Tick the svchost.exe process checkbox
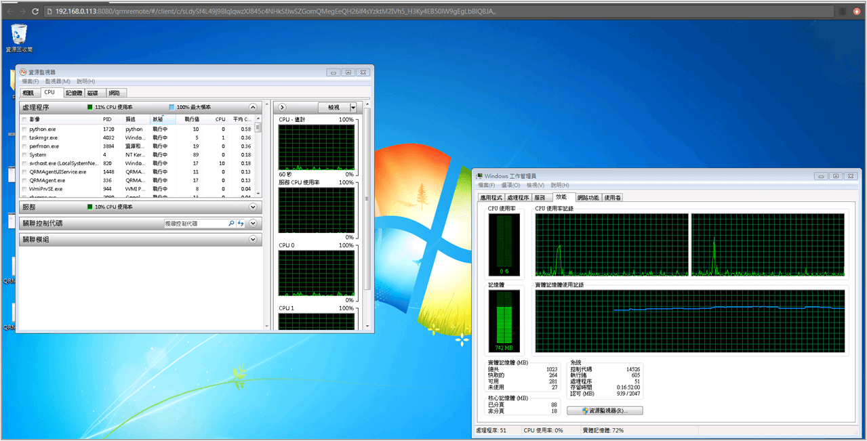Viewport: 867px width, 441px height. click(x=24, y=163)
